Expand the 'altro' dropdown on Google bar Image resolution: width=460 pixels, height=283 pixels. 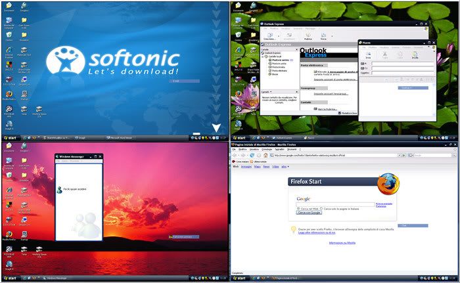[x=287, y=167]
